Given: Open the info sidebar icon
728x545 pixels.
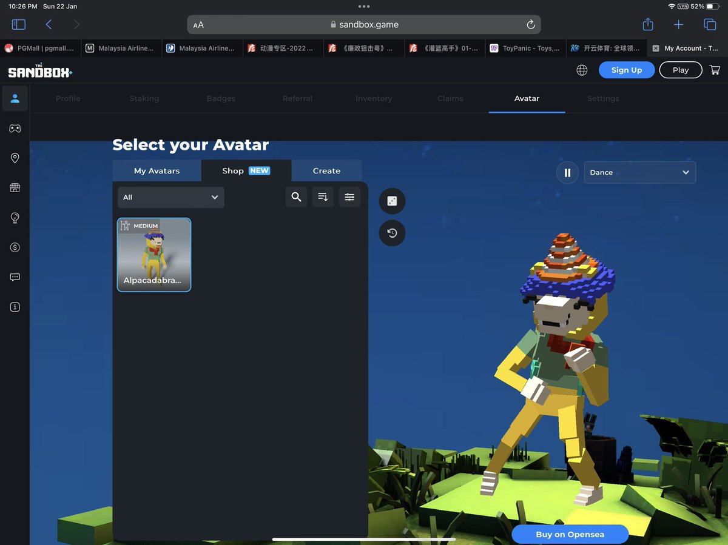Looking at the screenshot, I should click(x=15, y=307).
